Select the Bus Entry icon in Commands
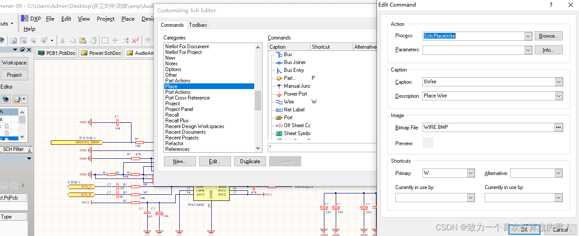 (x=278, y=70)
